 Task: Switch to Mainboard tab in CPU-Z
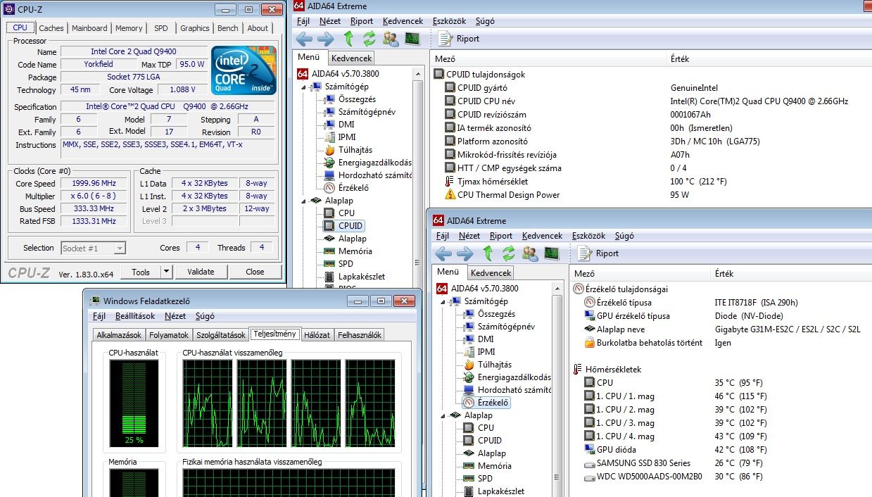90,28
